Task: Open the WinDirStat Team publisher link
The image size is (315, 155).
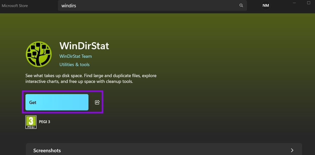Action: (76, 56)
